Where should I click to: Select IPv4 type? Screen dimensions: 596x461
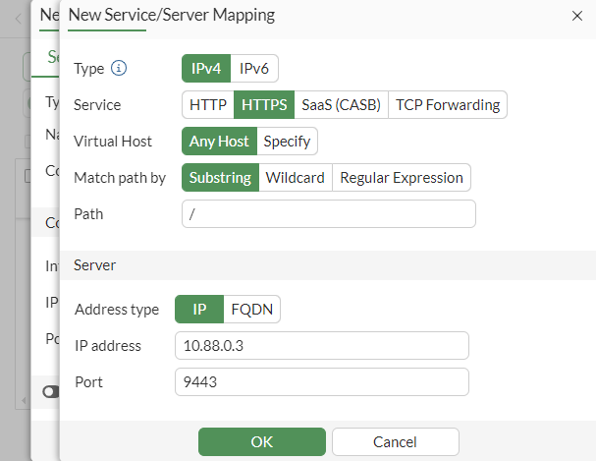[x=206, y=69]
